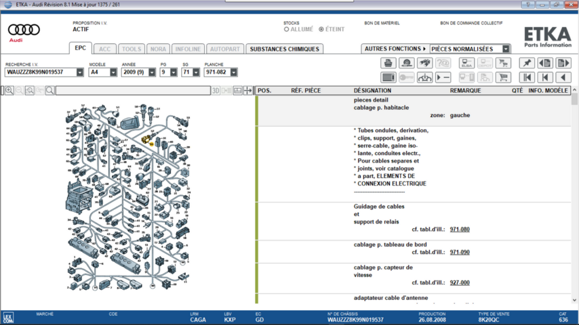Click the RÉF. PIÈCE column header
This screenshot has width=579, height=325.
306,90
